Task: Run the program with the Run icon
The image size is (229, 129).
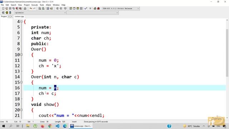Action: click(x=74, y=9)
